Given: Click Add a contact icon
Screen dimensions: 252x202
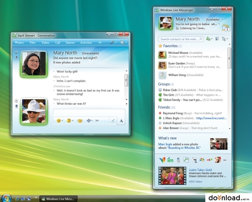Looking at the screenshot, I should click(x=208, y=39).
